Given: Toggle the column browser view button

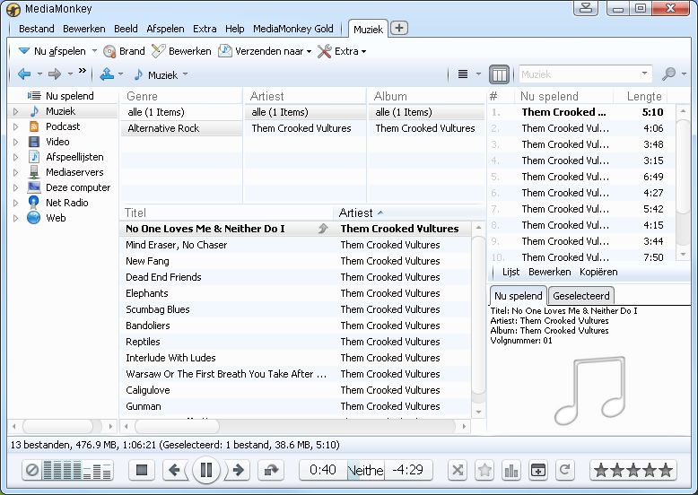Looking at the screenshot, I should tap(500, 74).
